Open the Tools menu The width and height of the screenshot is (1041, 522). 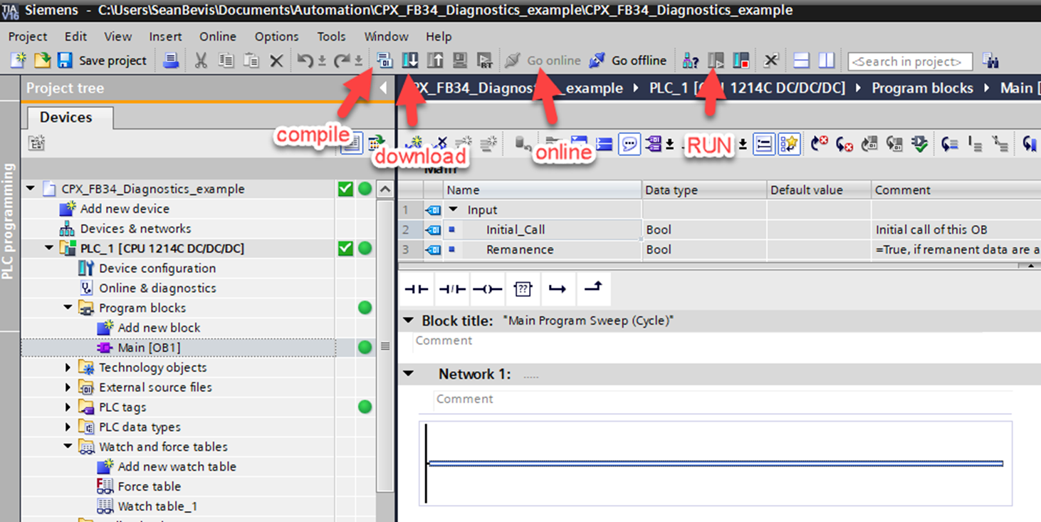(332, 36)
